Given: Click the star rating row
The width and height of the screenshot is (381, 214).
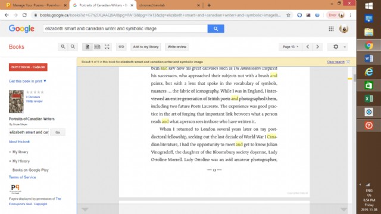Looking at the screenshot, I should pos(35,92).
